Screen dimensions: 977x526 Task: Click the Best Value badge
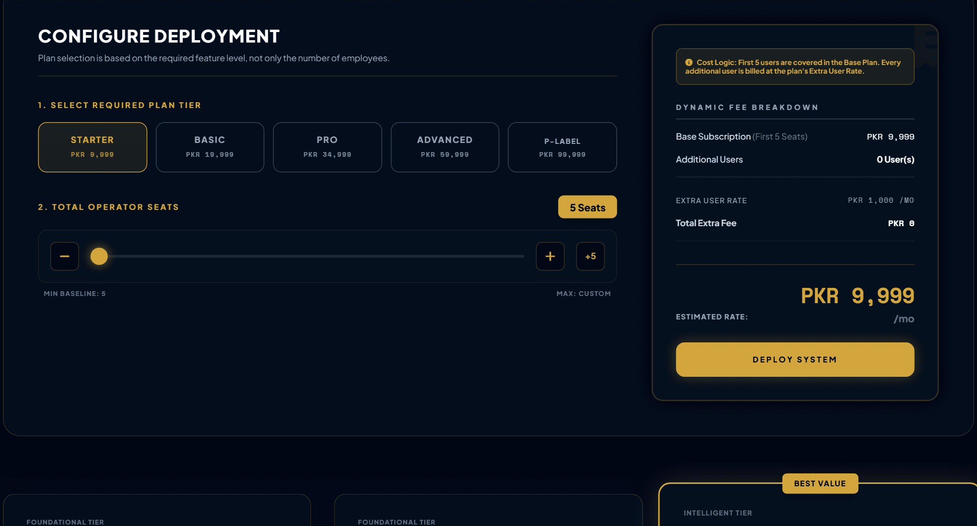tap(820, 483)
